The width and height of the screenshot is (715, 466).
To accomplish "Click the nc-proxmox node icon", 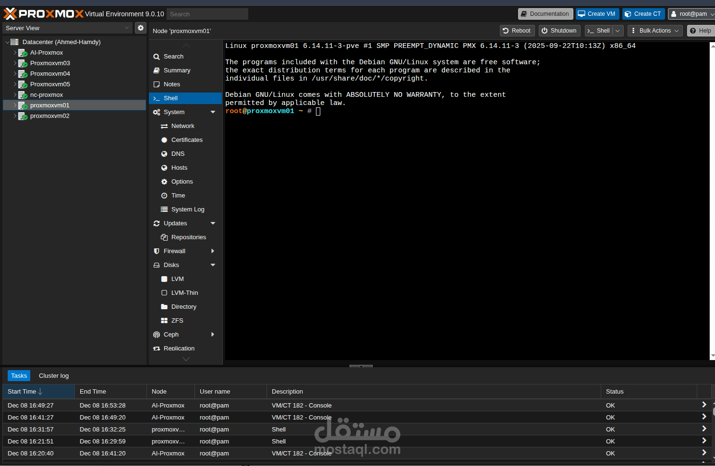I will (x=23, y=95).
